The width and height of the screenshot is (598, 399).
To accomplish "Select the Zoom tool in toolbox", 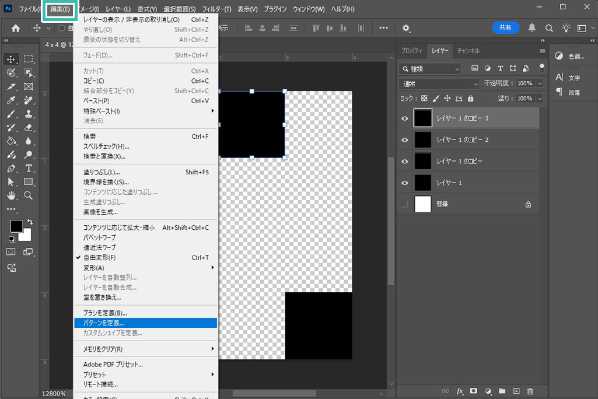I will 28,195.
